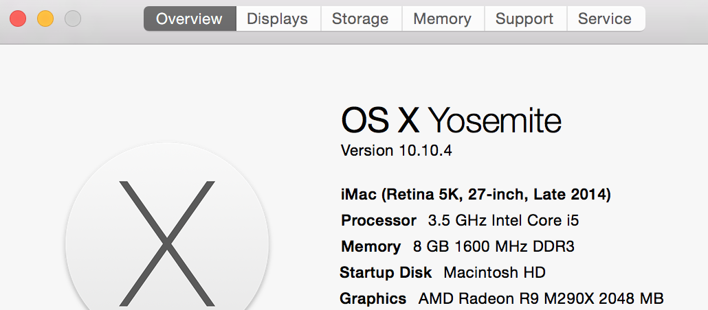Click the Processor label
This screenshot has width=708, height=310.
[x=379, y=221]
